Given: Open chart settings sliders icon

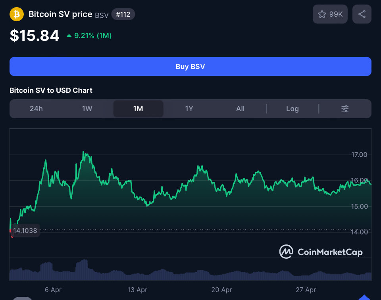Looking at the screenshot, I should point(345,109).
